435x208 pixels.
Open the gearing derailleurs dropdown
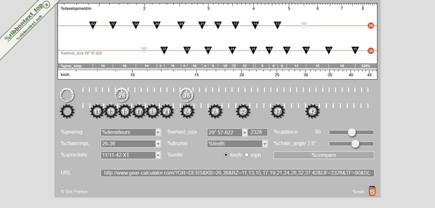tap(131, 132)
